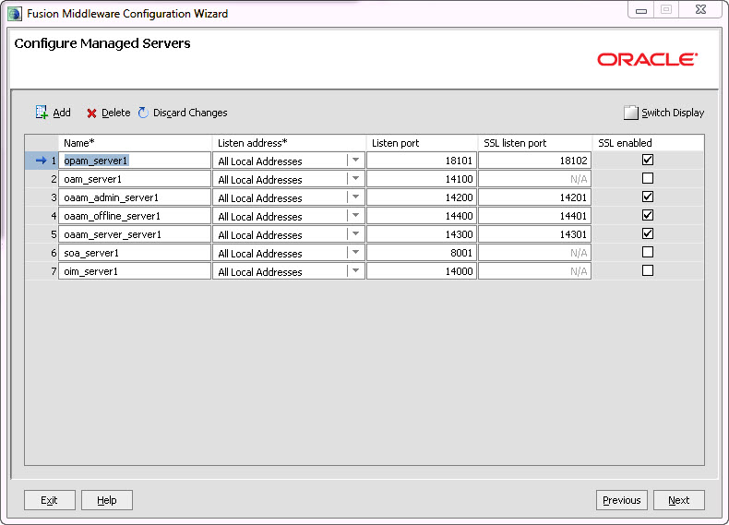Click the wizard application icon in title bar
This screenshot has height=525, width=729.
point(15,14)
